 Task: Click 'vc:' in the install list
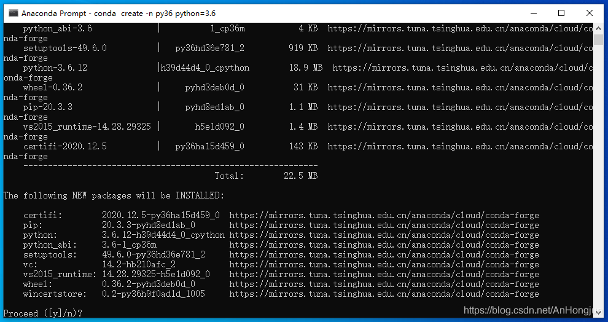tap(30, 265)
